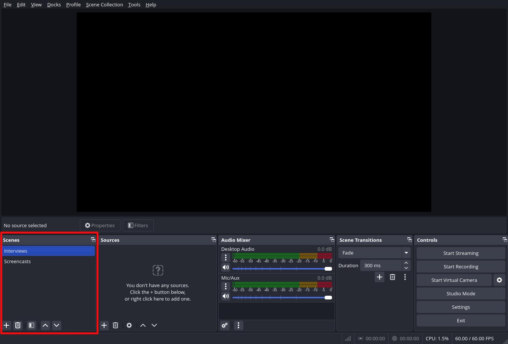Enable Studio Mode
This screenshot has height=344, width=508.
(x=461, y=293)
